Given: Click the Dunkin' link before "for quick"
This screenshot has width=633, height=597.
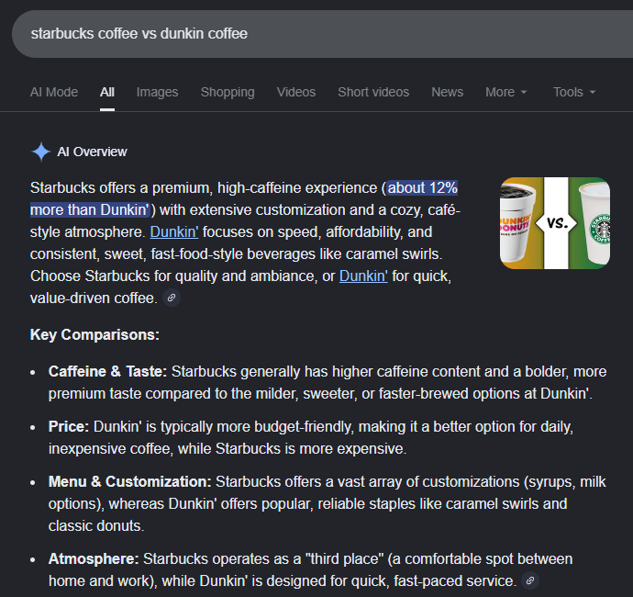Looking at the screenshot, I should (x=363, y=276).
